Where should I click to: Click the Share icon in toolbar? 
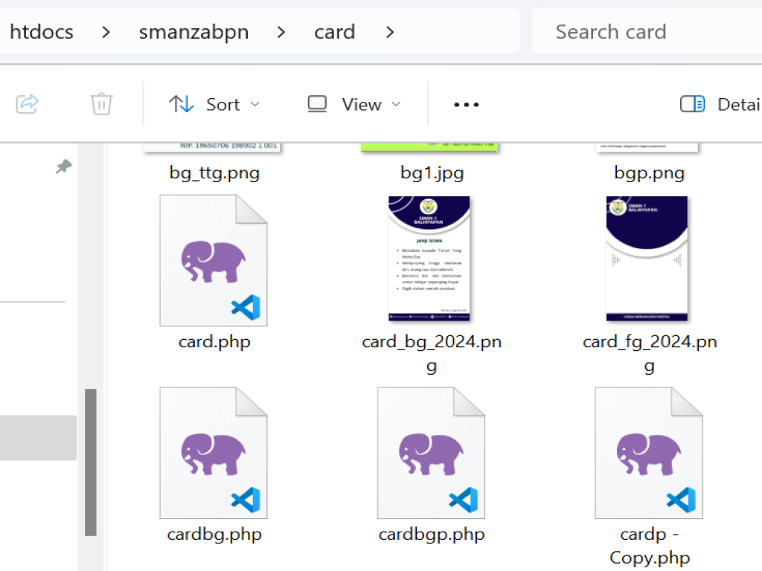click(x=27, y=104)
